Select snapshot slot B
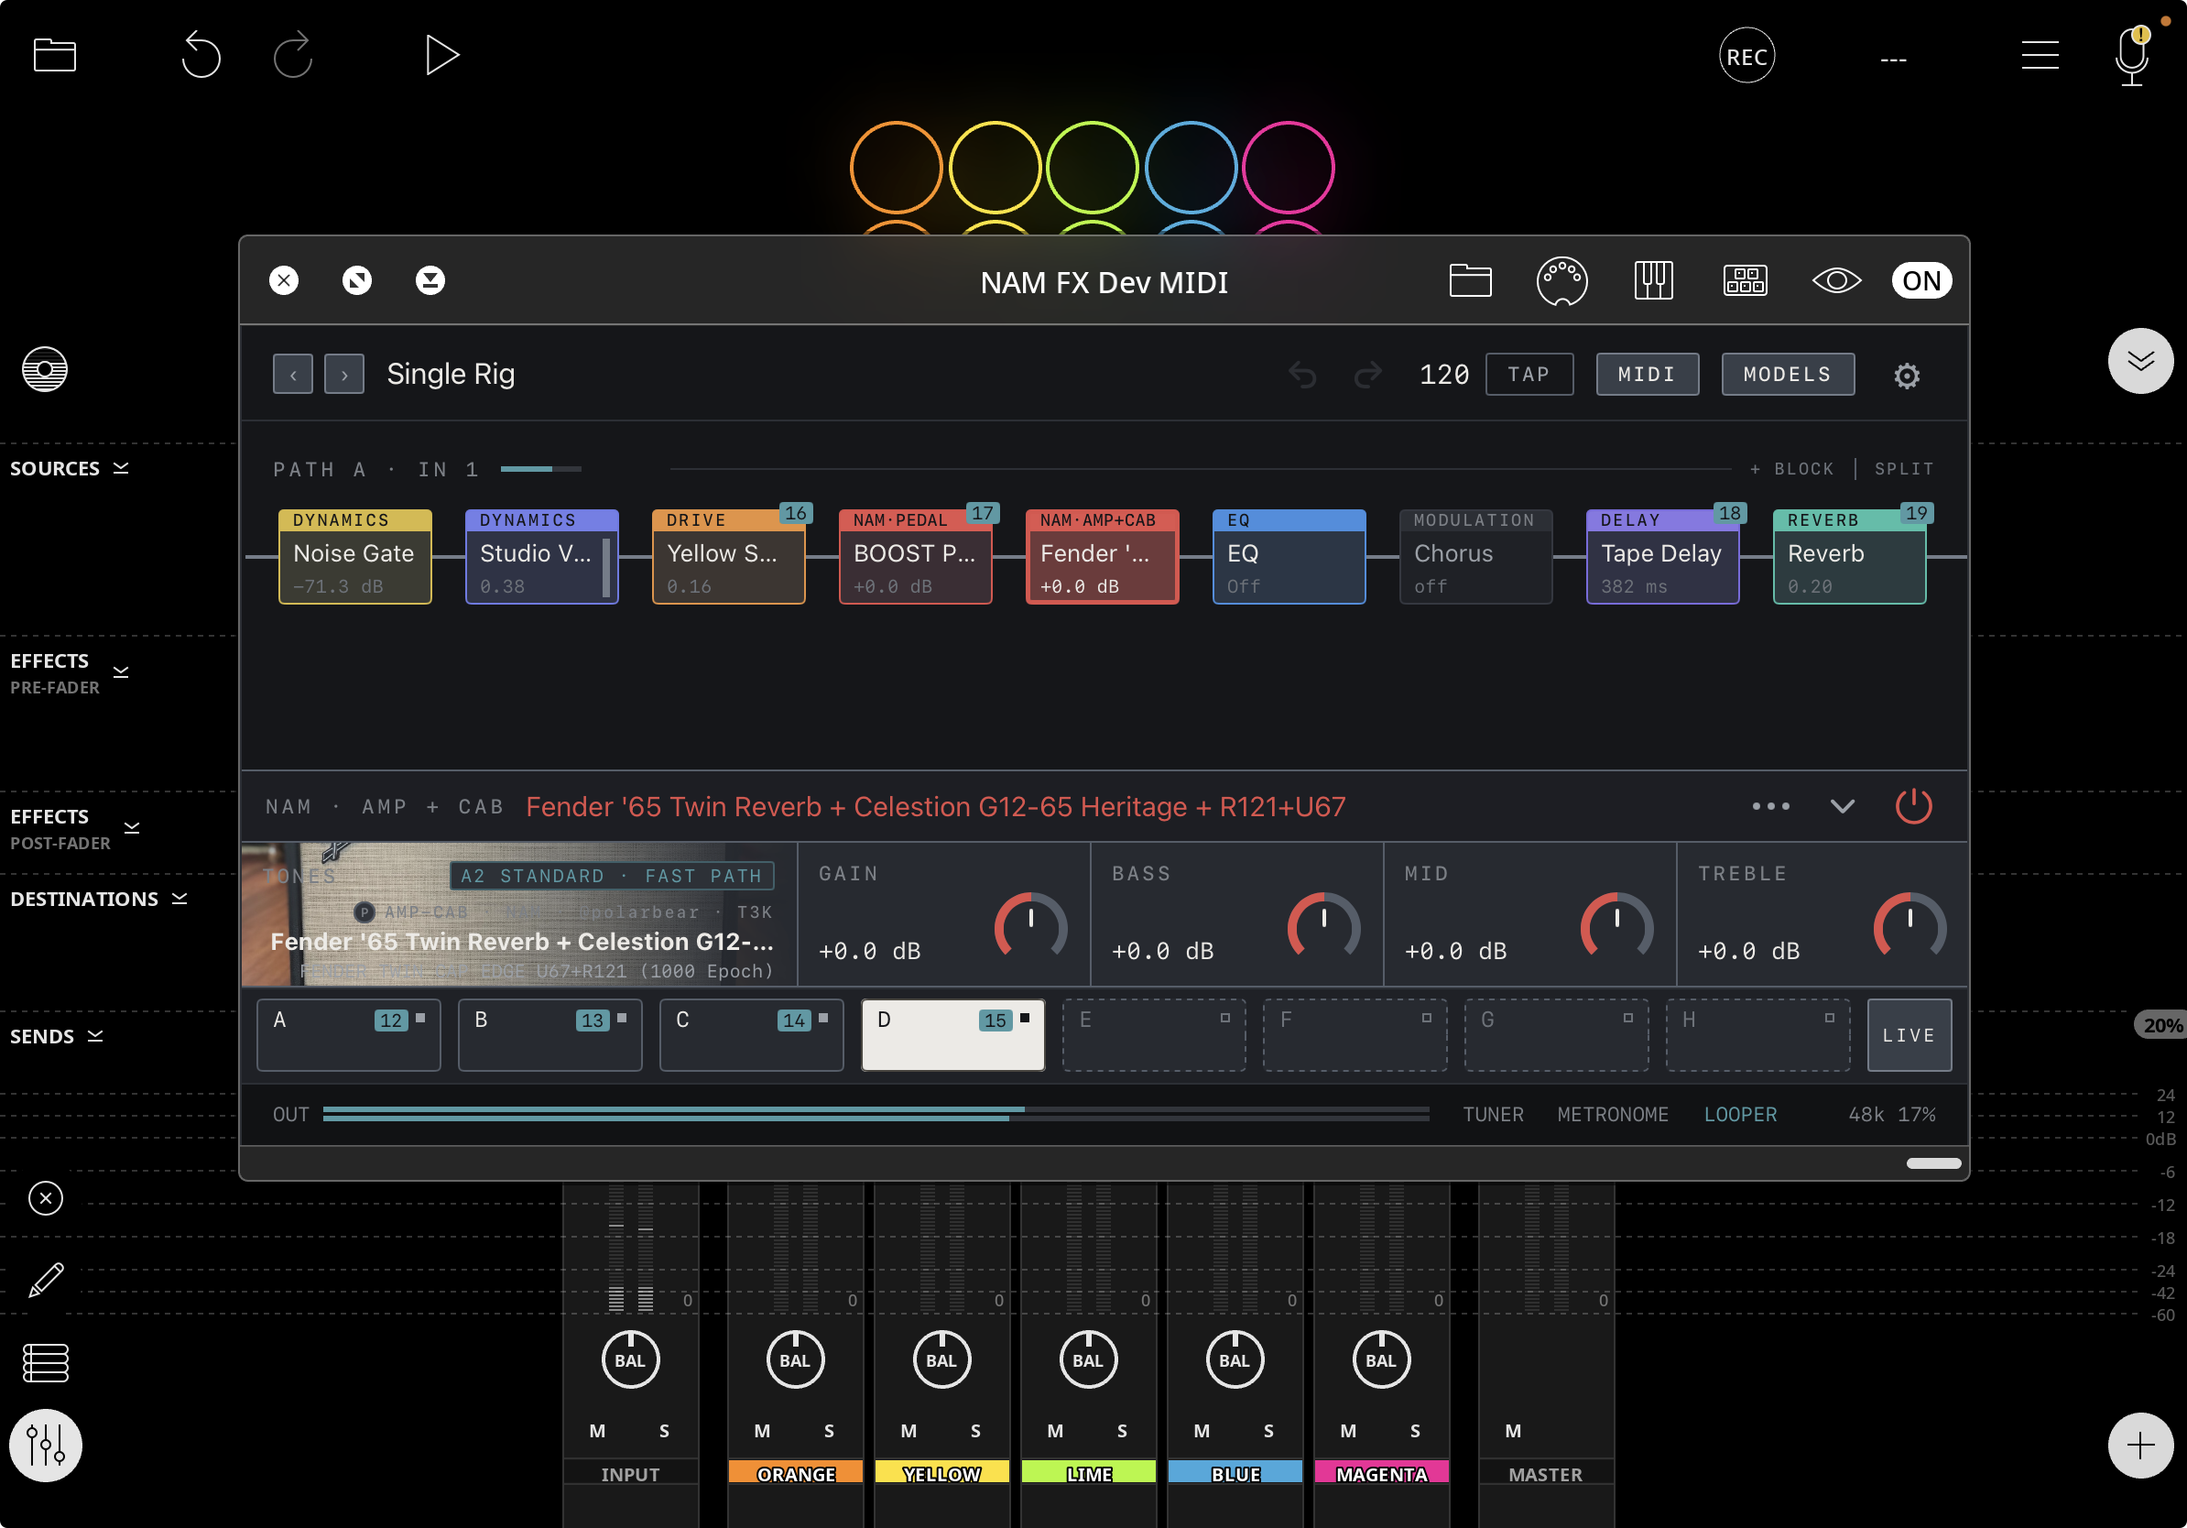Image resolution: width=2187 pixels, height=1528 pixels. pyautogui.click(x=549, y=1035)
